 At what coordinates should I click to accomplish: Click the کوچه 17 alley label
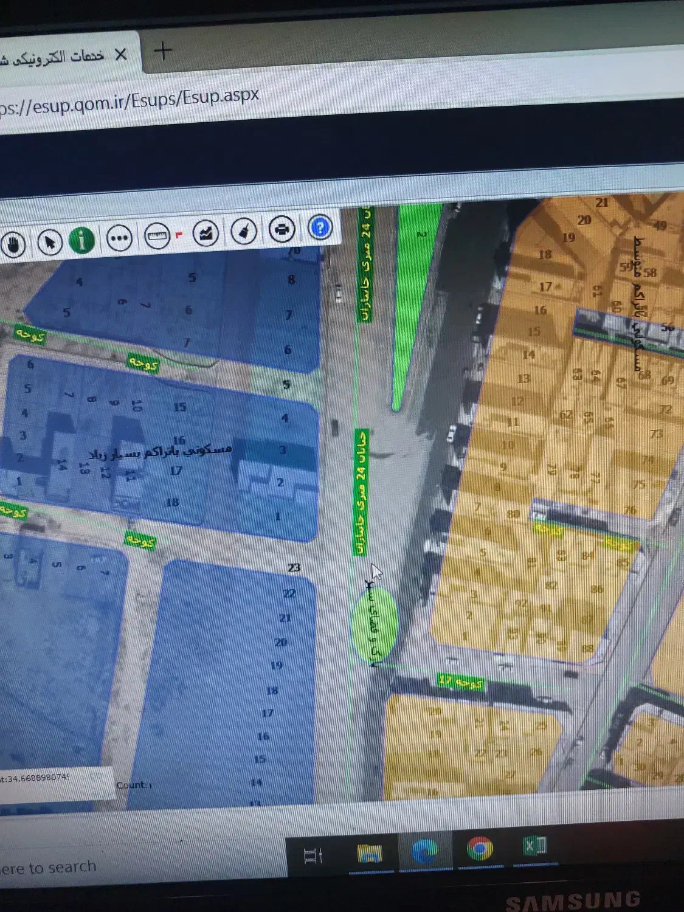point(460,682)
